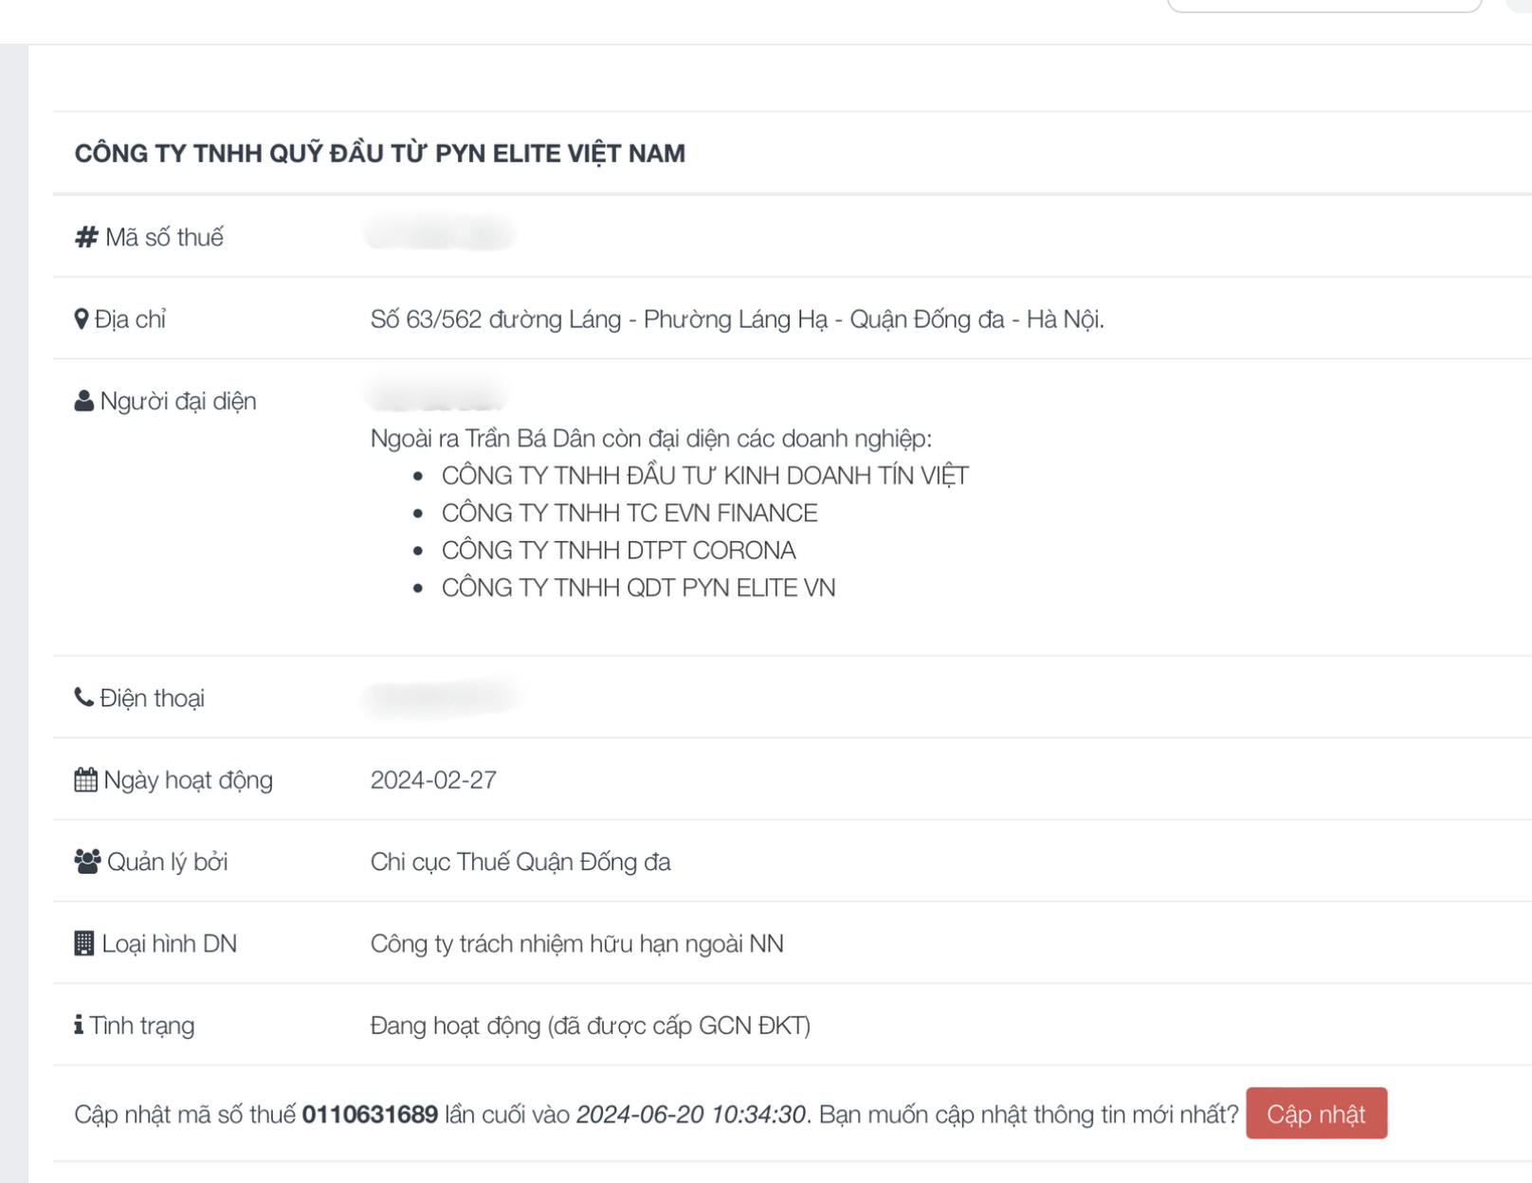Screen dimensions: 1532x1183
Task: Open CÔNG TY TNHH ĐẦU TƯ KINH DOANH TÍN VIỆT
Action: 704,476
